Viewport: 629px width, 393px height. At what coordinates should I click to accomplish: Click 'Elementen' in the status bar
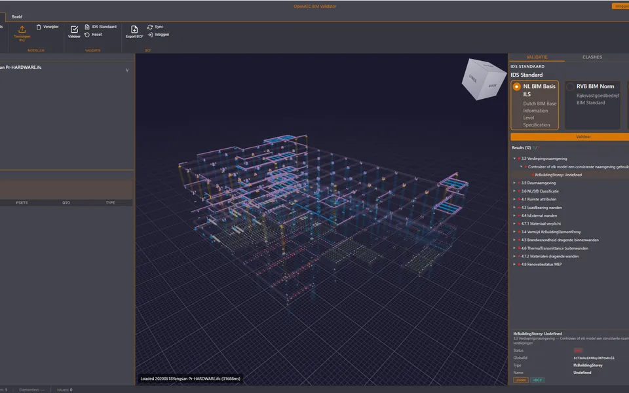click(31, 390)
